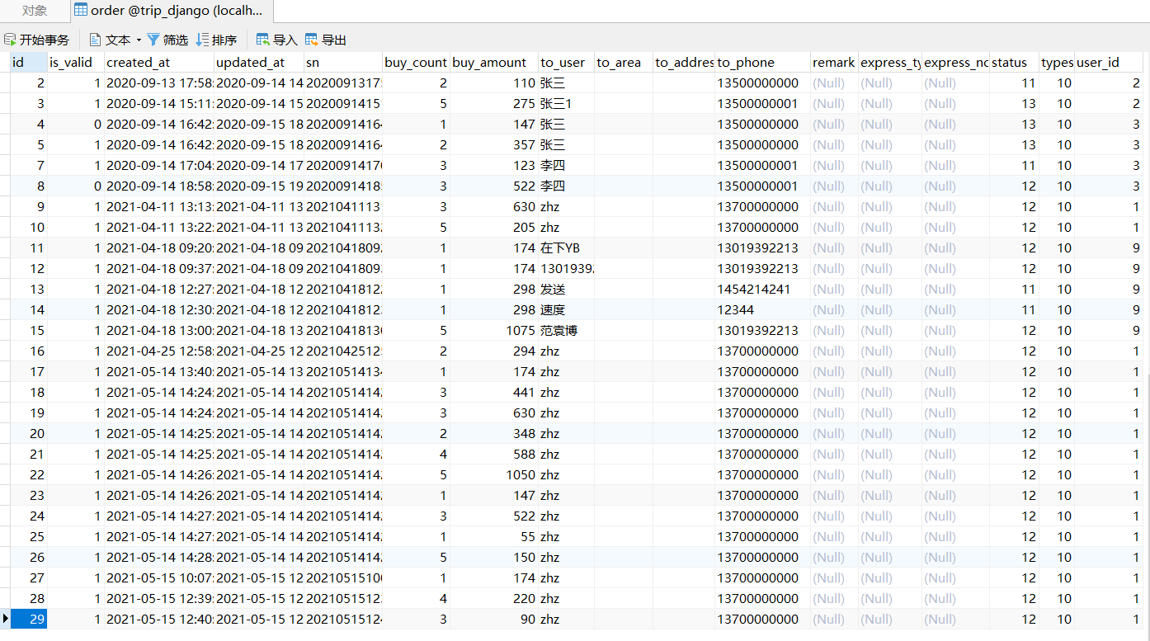Click the sn column header
1150x641 pixels.
343,62
